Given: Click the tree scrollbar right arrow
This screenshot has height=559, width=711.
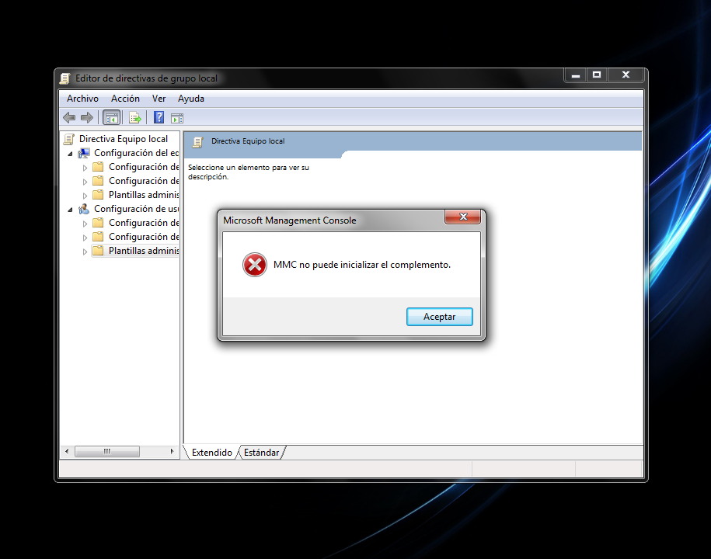Looking at the screenshot, I should pyautogui.click(x=172, y=451).
